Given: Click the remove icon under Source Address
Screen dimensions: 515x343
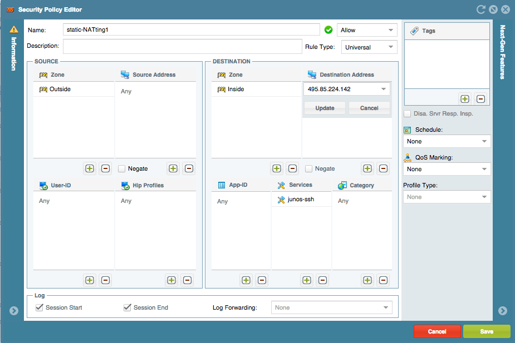Looking at the screenshot, I should [x=189, y=168].
